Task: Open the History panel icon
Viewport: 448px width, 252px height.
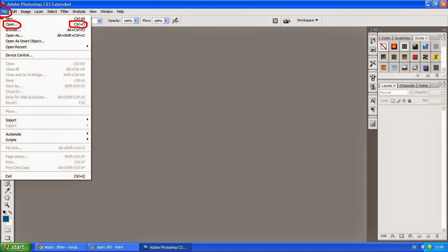Action: point(373,41)
